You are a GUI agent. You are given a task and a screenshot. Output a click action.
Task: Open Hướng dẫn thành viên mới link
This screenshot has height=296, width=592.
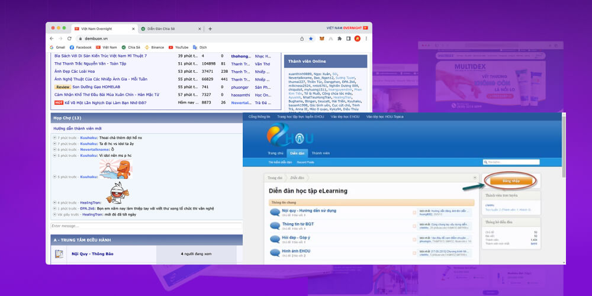(78, 128)
